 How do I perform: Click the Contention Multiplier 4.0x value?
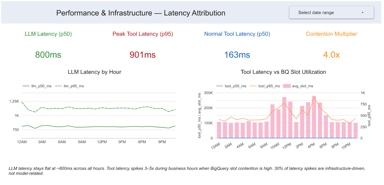(x=331, y=55)
